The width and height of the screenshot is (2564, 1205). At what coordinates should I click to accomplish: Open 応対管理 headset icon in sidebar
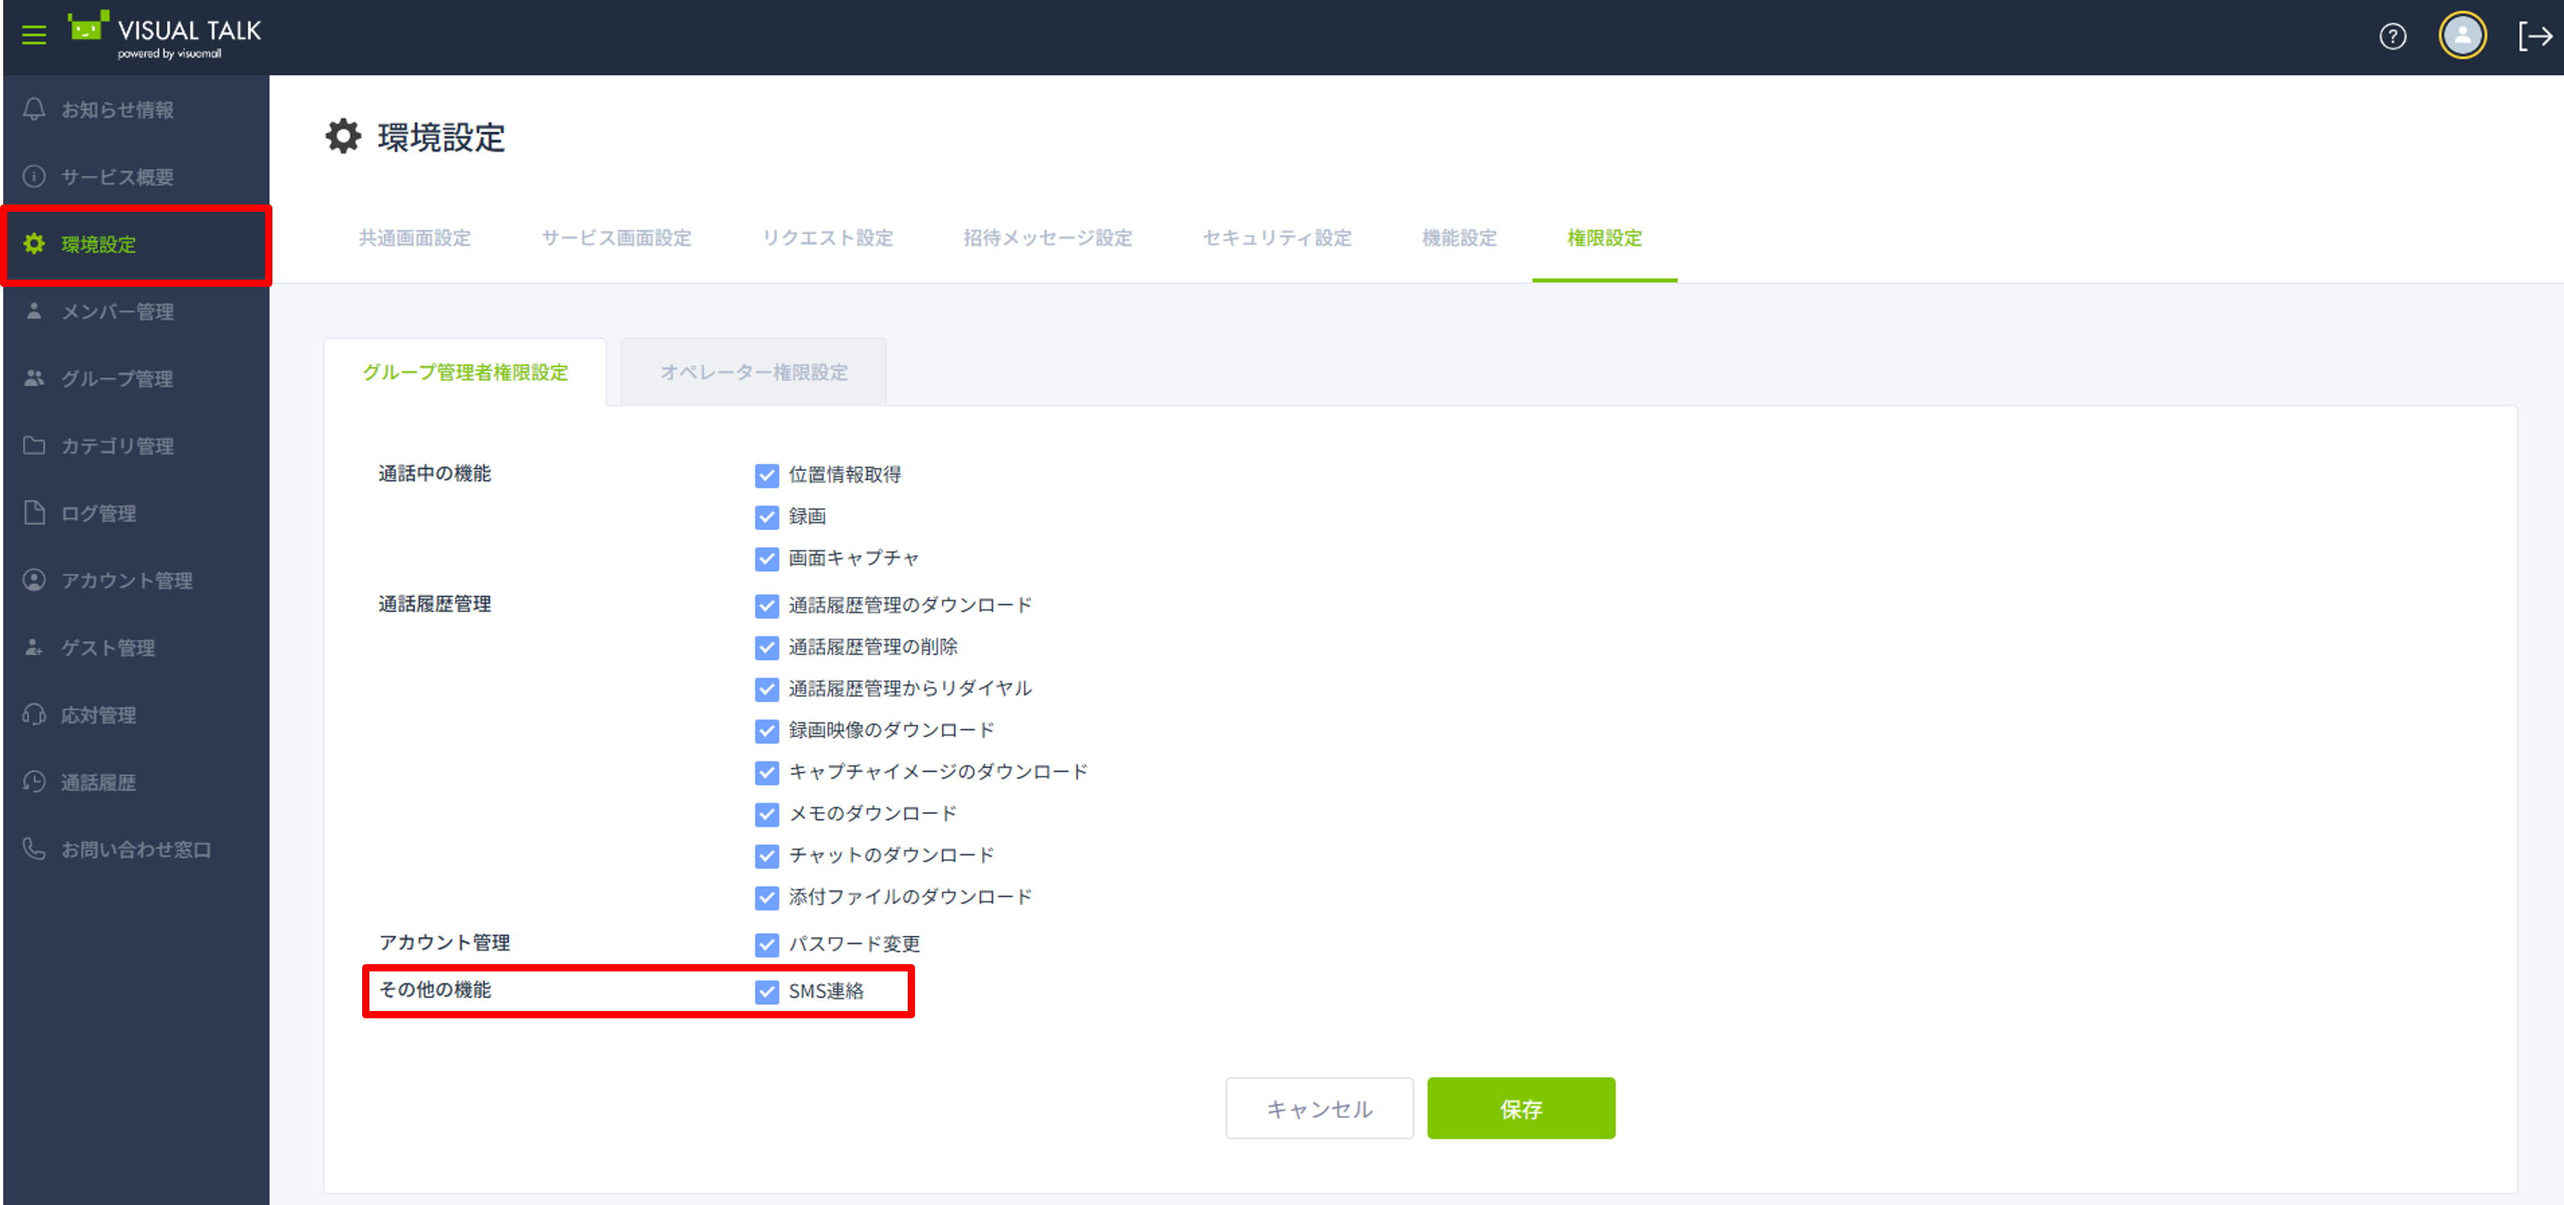coord(34,714)
